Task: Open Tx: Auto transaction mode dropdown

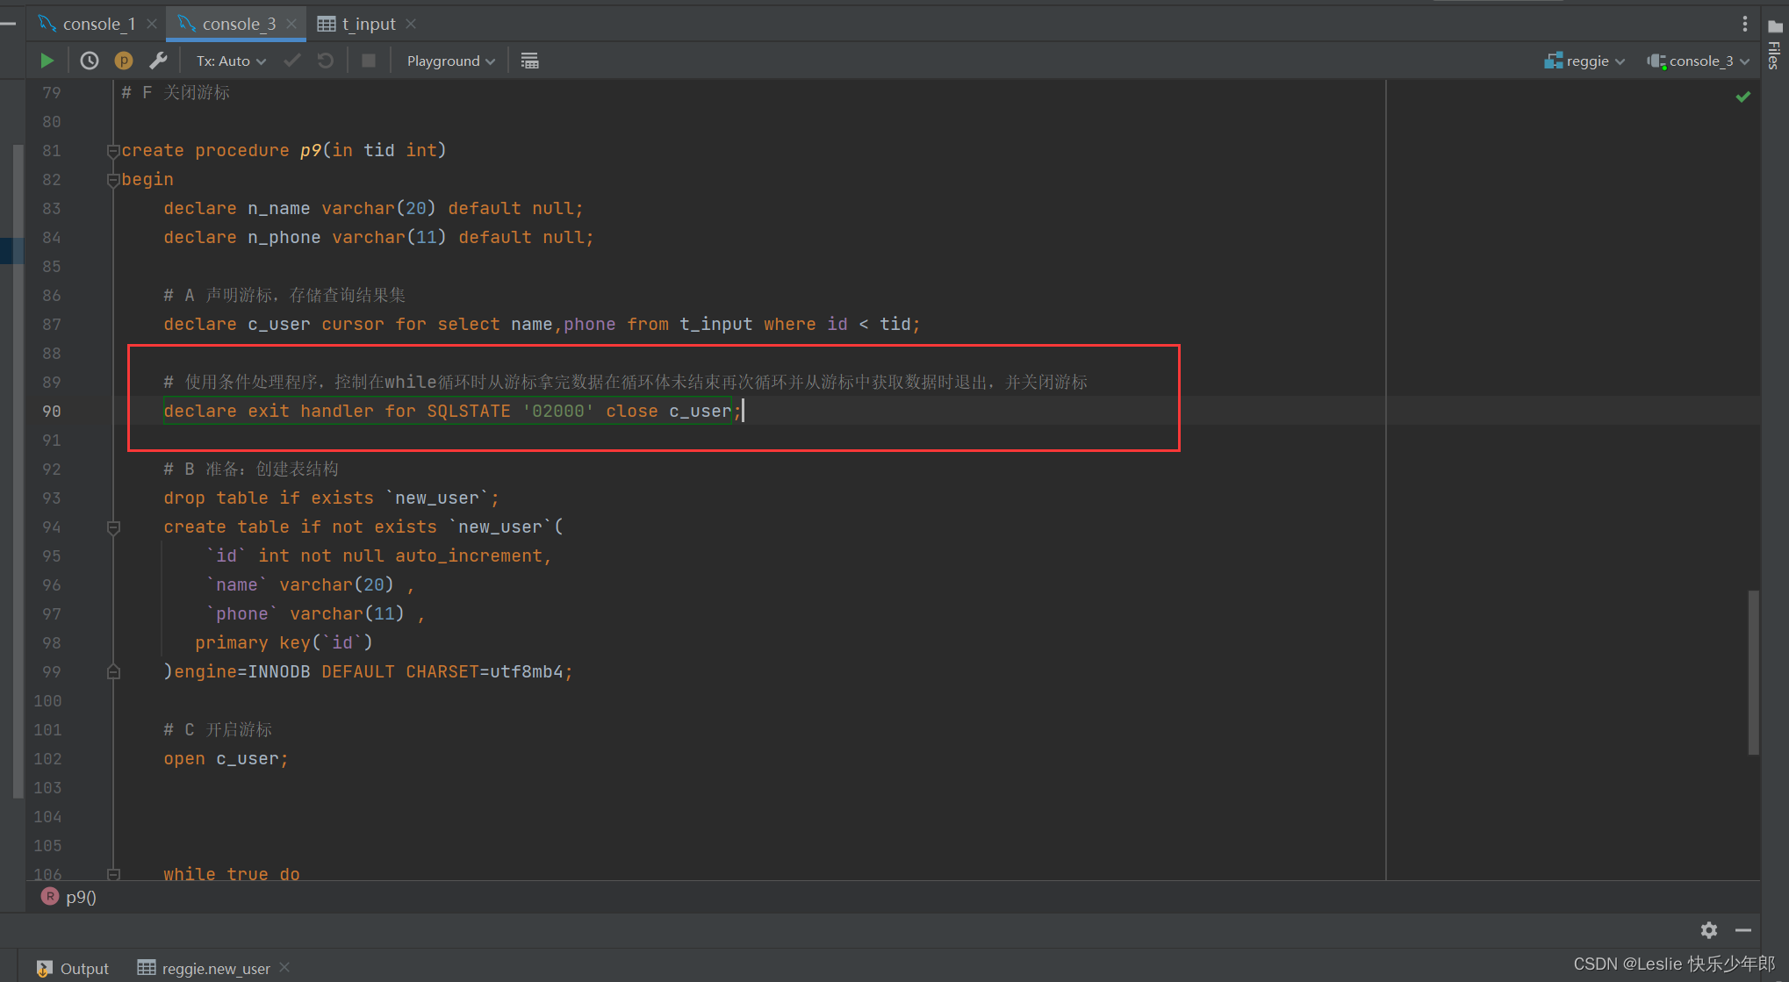Action: [x=231, y=61]
